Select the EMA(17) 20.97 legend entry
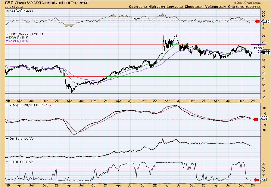This screenshot has width=271, height=188. [x=17, y=38]
